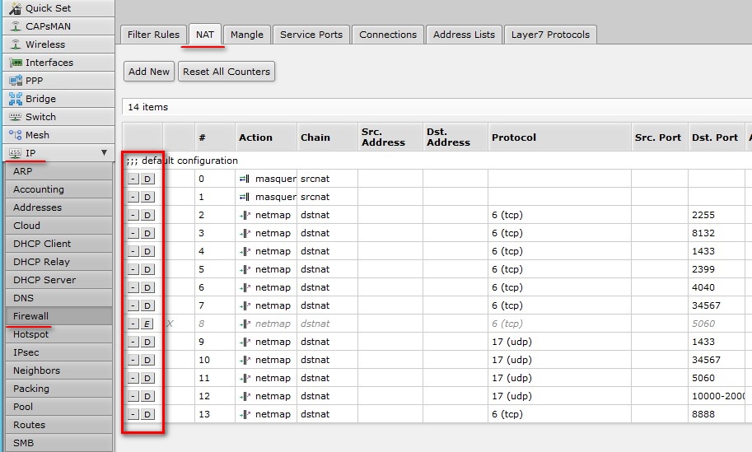
Task: Select the Mesh icon in sidebar
Action: (x=16, y=135)
